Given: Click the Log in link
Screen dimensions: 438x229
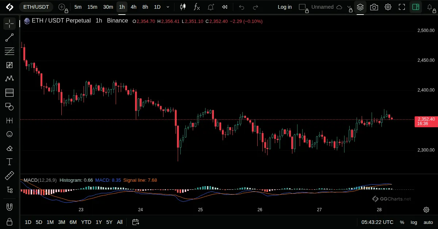Looking at the screenshot, I should tap(285, 7).
